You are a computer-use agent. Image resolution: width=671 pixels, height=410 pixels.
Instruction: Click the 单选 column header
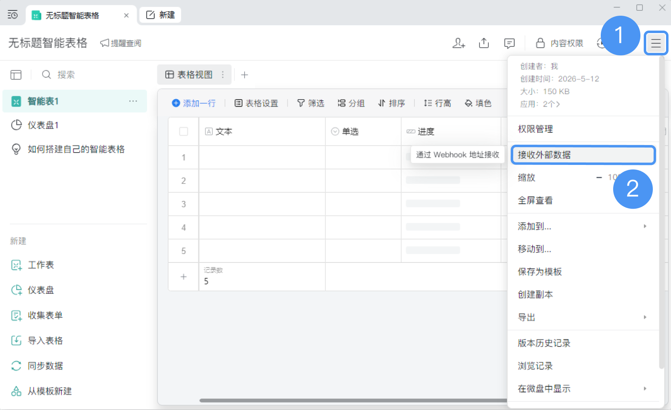[363, 131]
